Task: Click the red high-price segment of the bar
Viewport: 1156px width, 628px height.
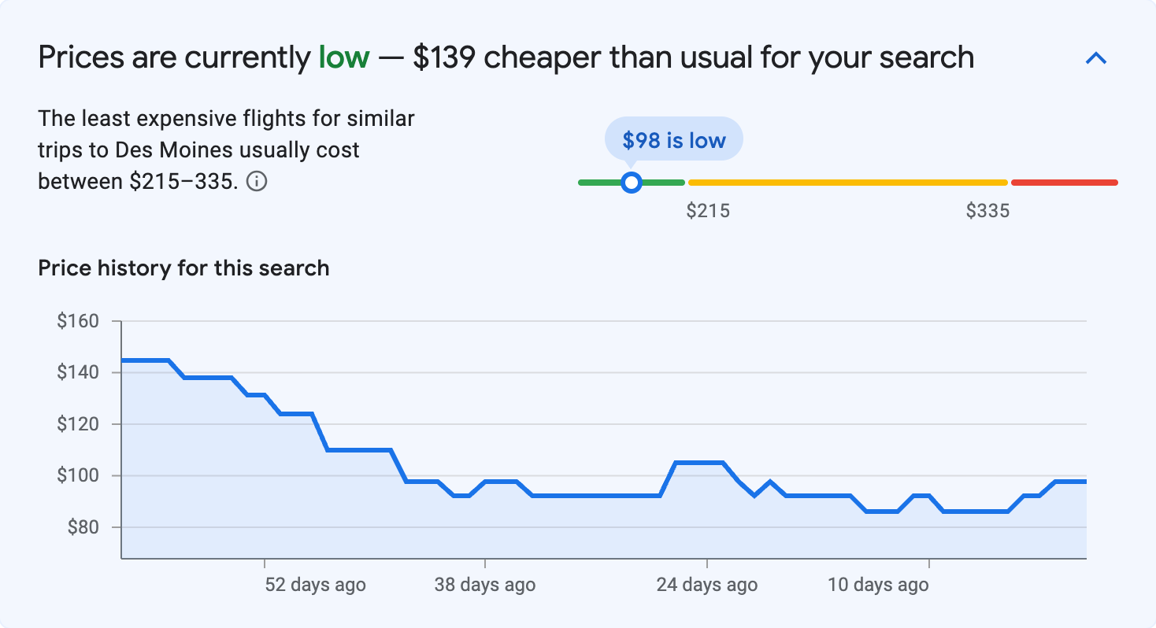Action: [1063, 182]
